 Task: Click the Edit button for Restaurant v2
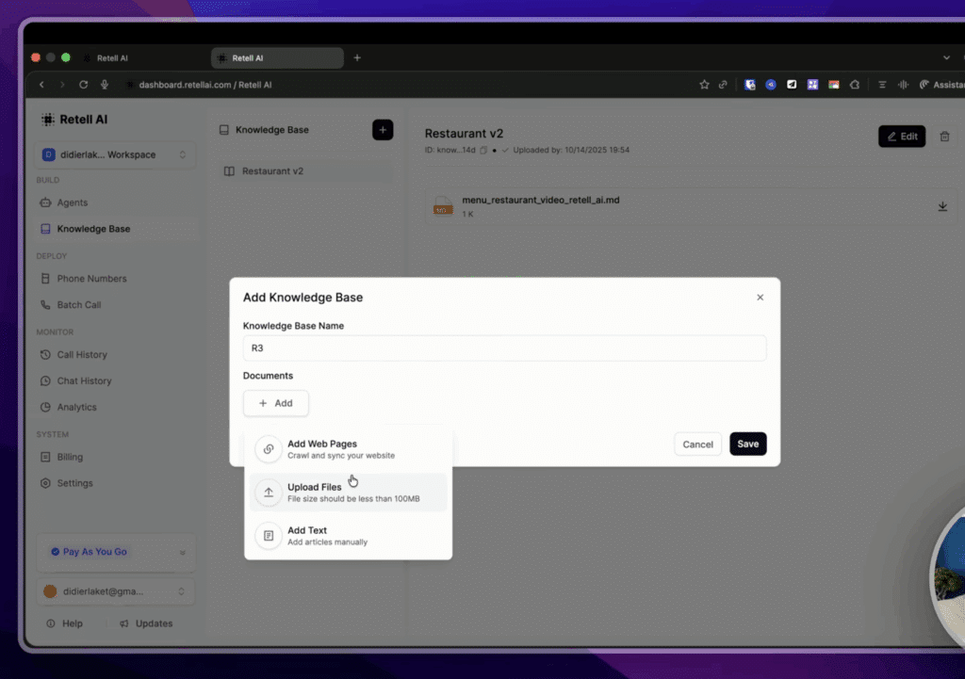point(902,137)
